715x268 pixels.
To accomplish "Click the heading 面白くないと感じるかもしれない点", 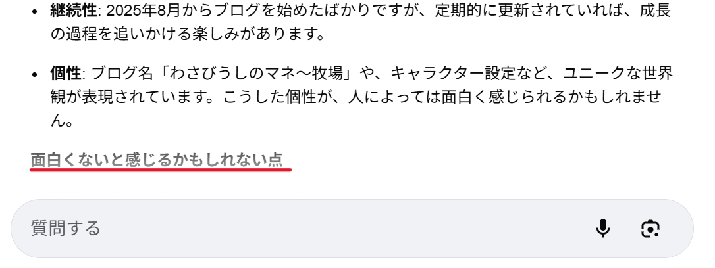I will tap(157, 160).
